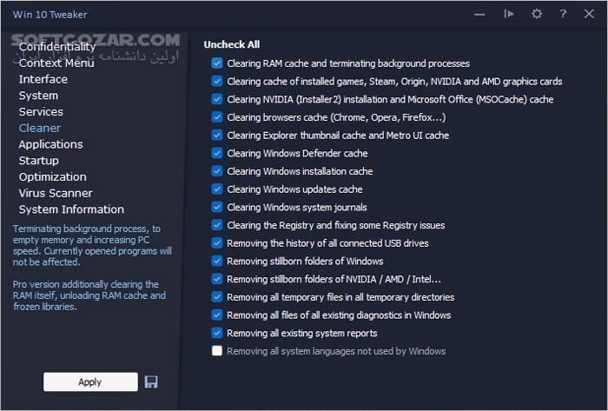
Task: Uncheck Clearing Windows Defender cache
Action: coord(216,153)
